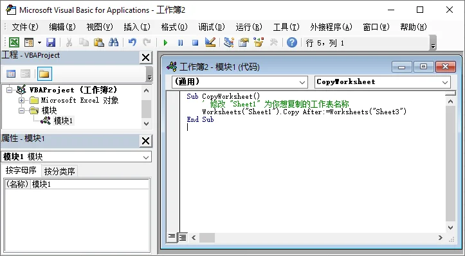Select 模块1 in the project tree
465x256 pixels.
[63, 121]
